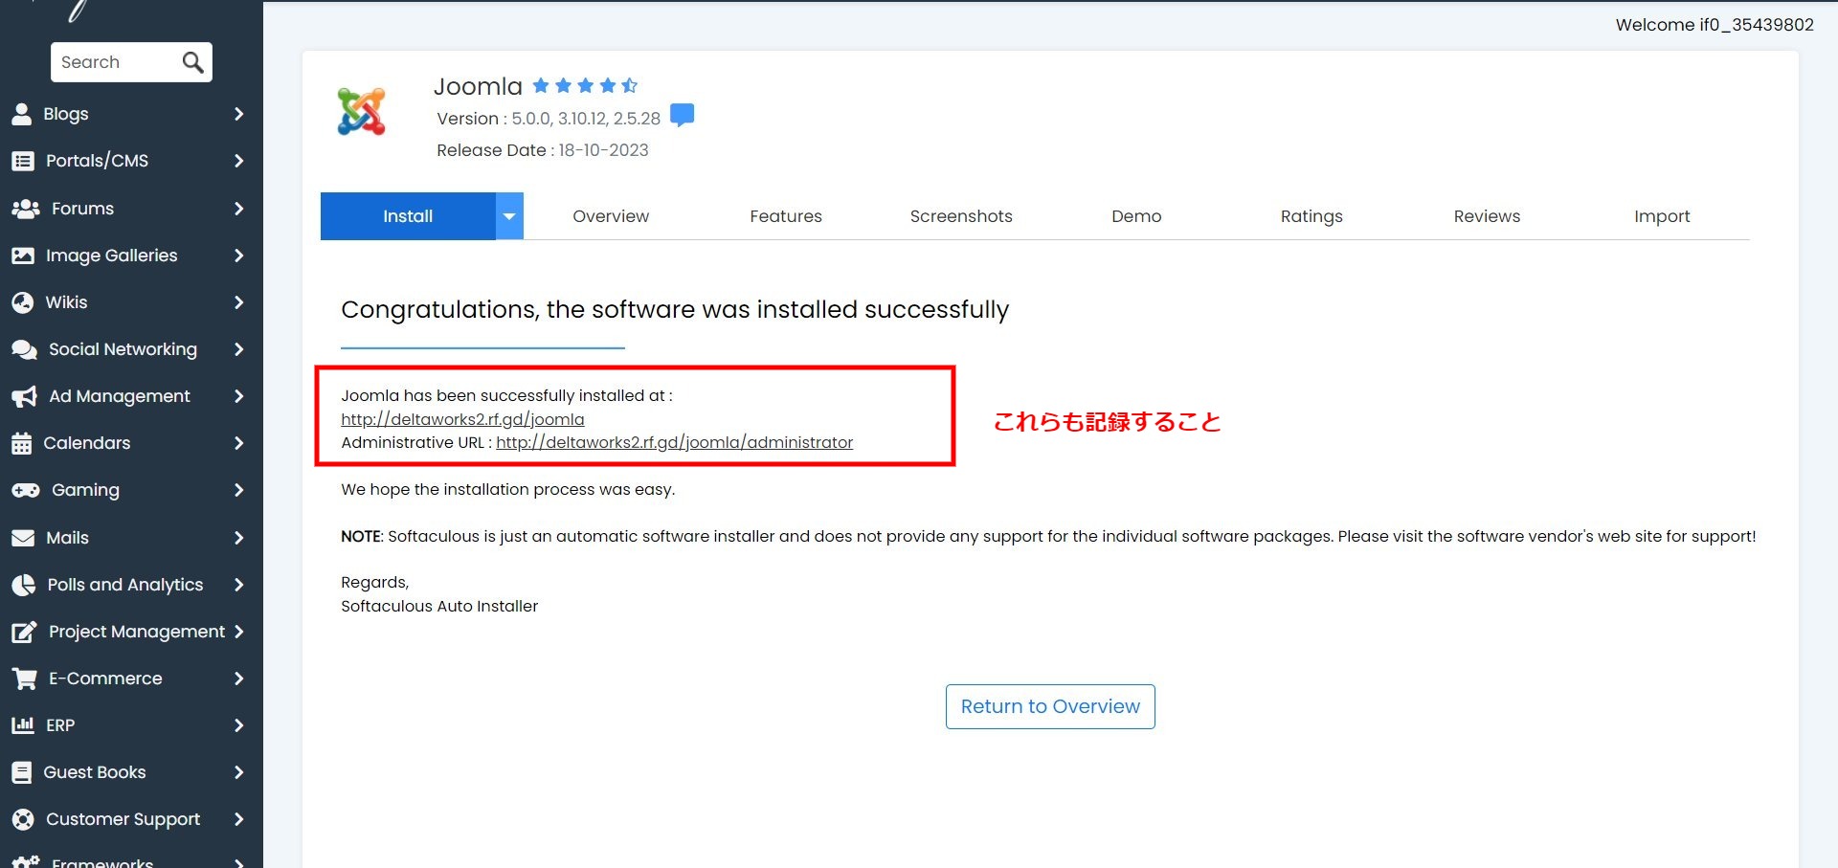This screenshot has width=1838, height=868.
Task: Click the Joomla logo icon
Action: click(361, 112)
